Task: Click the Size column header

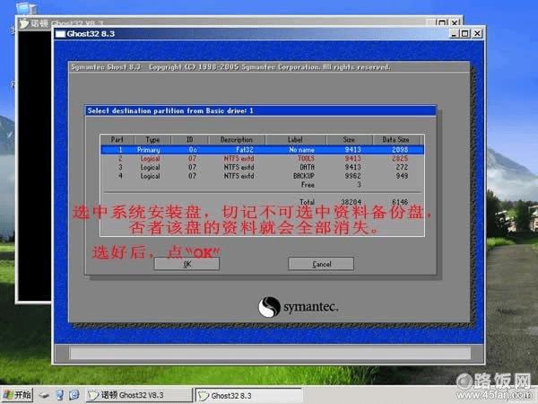Action: tap(349, 139)
